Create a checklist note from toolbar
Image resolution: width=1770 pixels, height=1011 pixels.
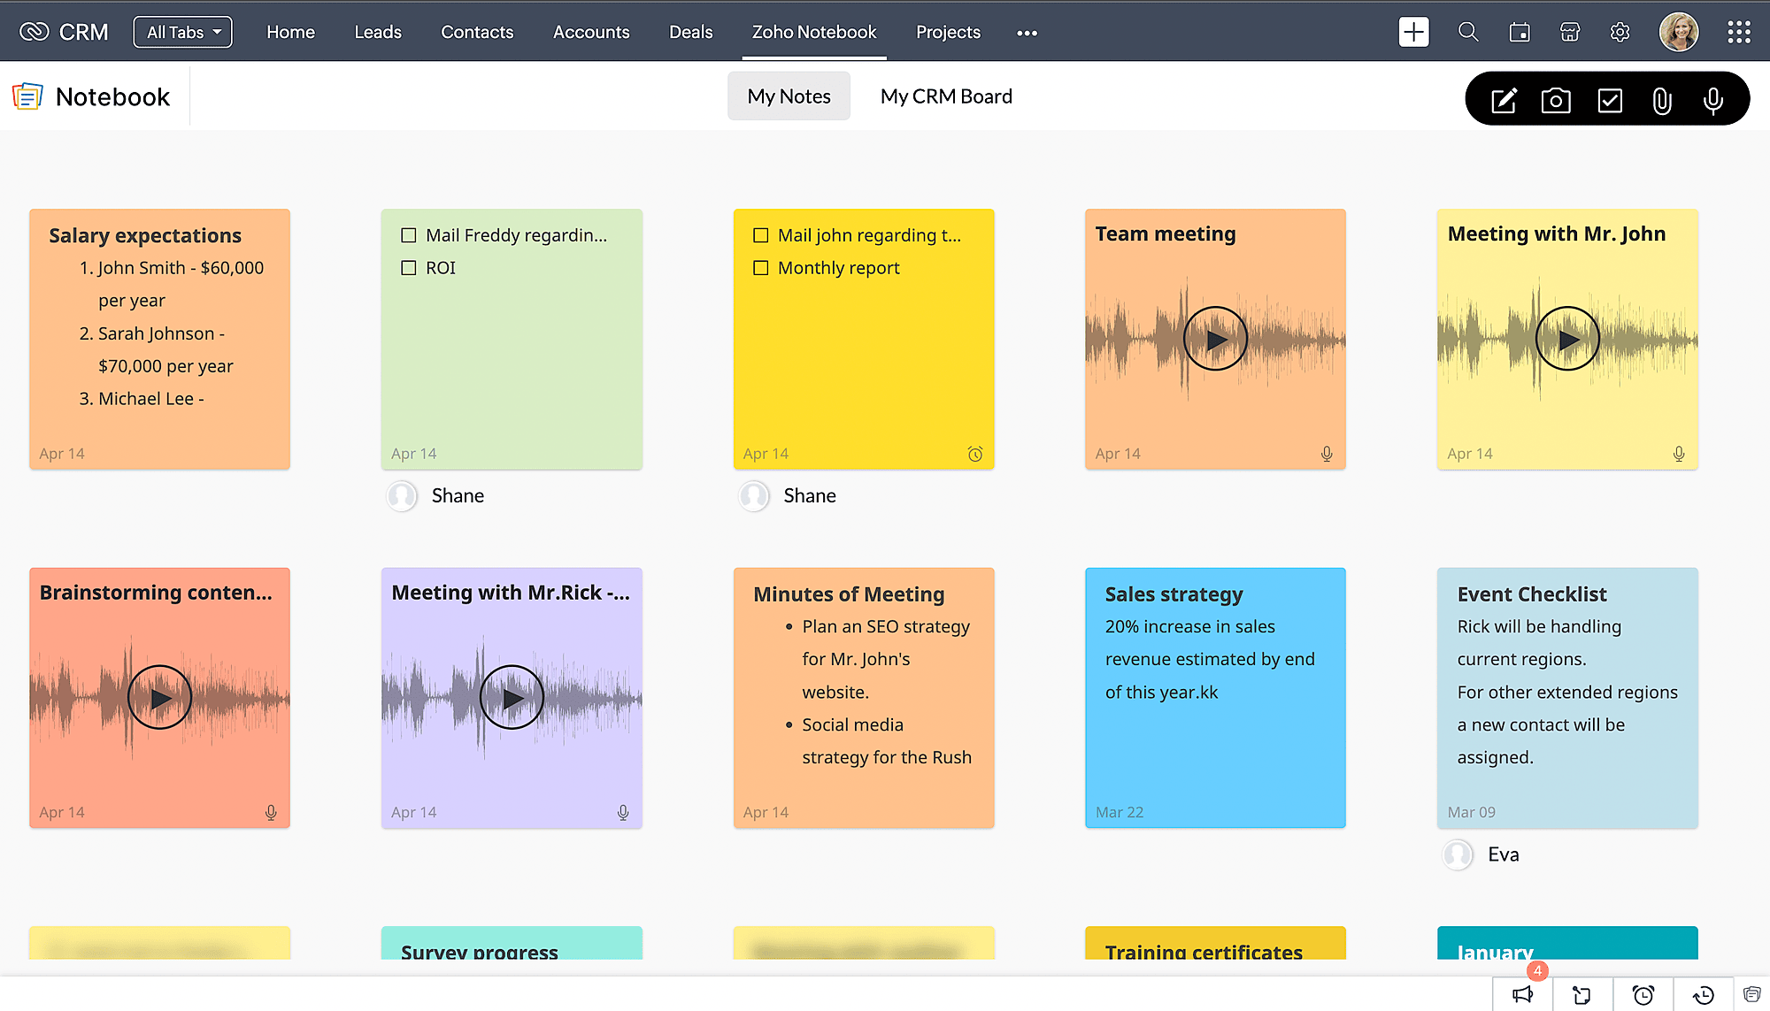[x=1610, y=101]
